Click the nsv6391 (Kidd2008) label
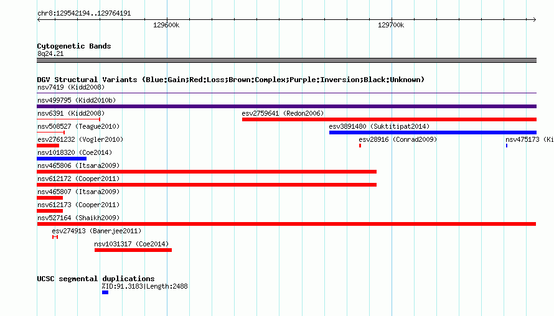Screen dimensions: 554x316 click(71, 113)
